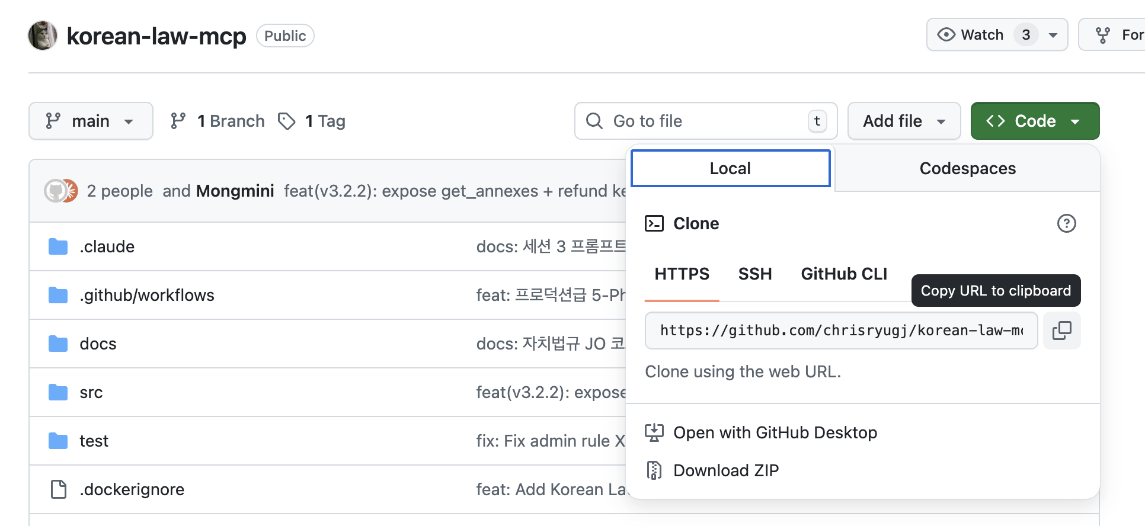Copy the clone URL to clipboard
1145x526 pixels.
click(1061, 331)
